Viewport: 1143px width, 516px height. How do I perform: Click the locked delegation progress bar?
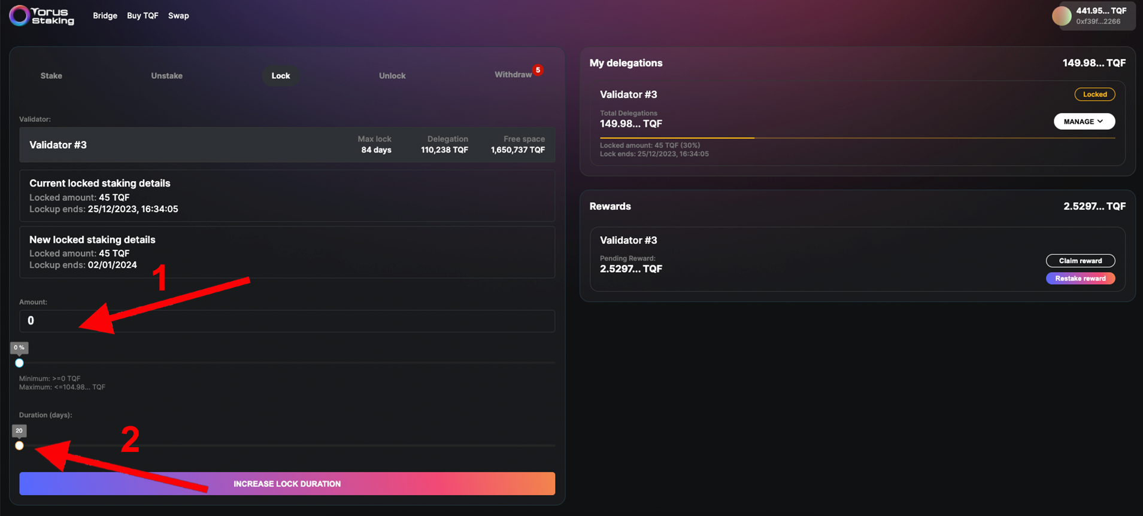(857, 138)
